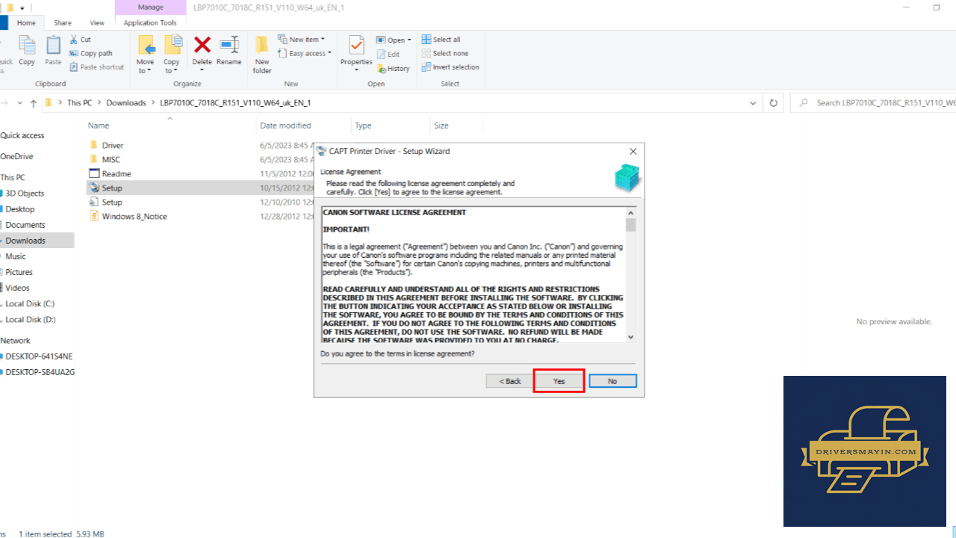Select the Application Tools tab
Image resolution: width=956 pixels, height=538 pixels.
[x=150, y=23]
